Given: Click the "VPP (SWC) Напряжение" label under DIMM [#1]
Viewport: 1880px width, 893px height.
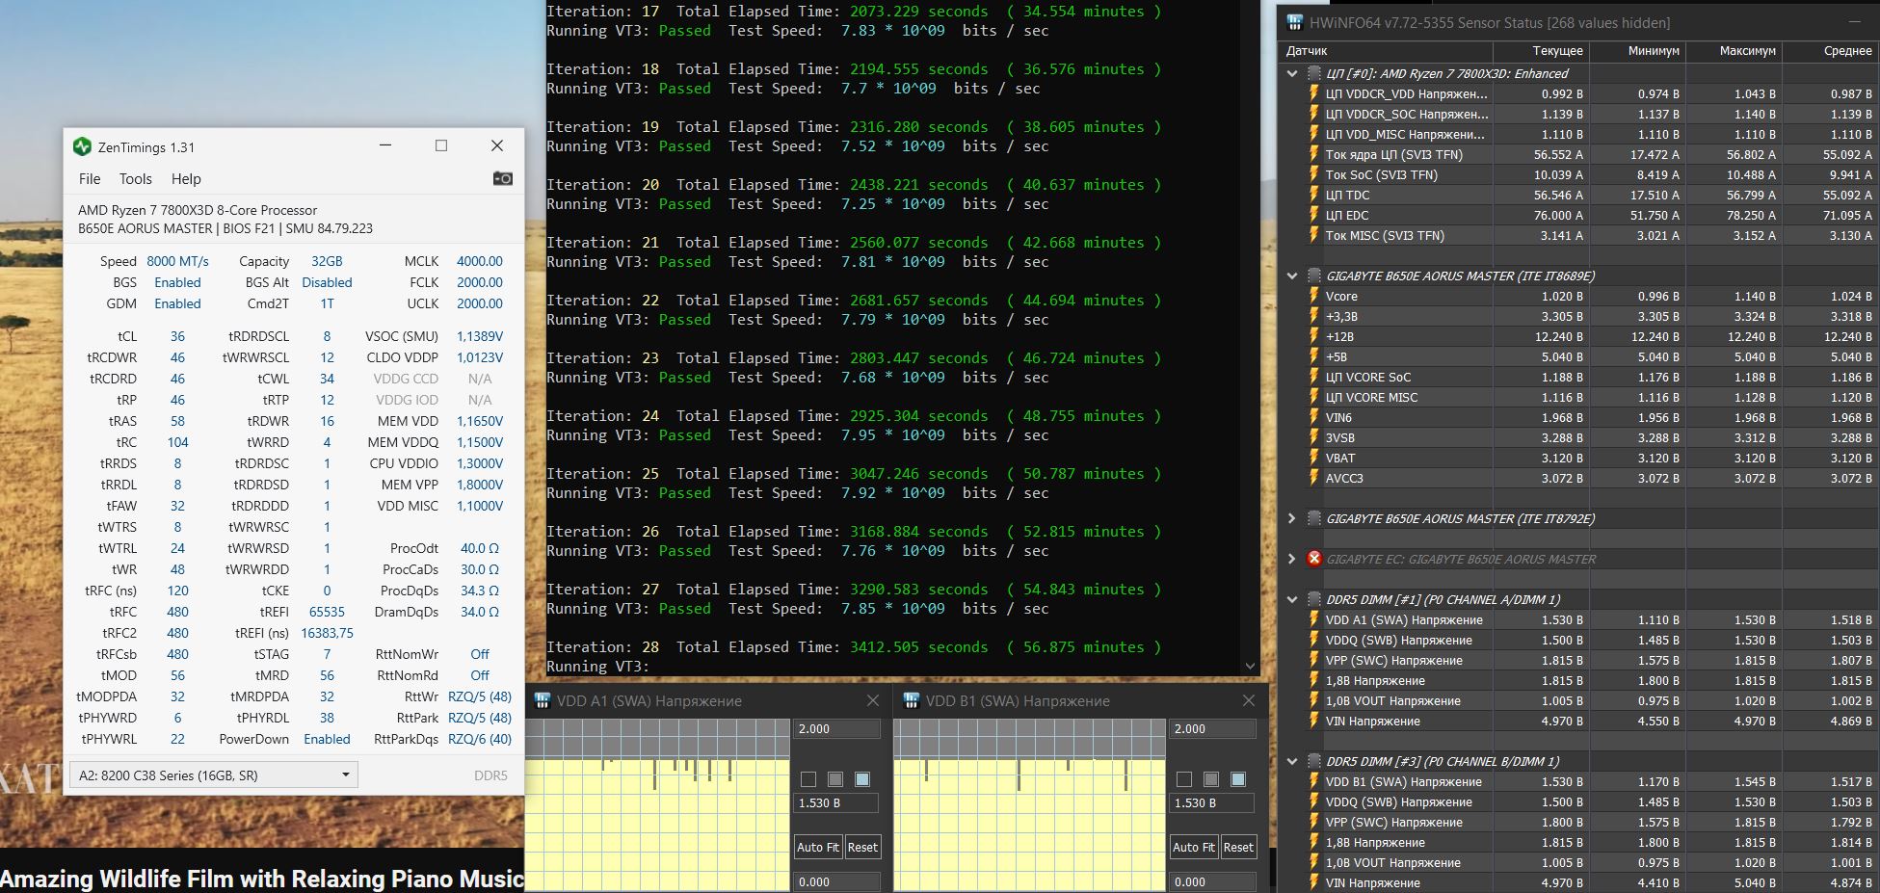Looking at the screenshot, I should tap(1393, 660).
